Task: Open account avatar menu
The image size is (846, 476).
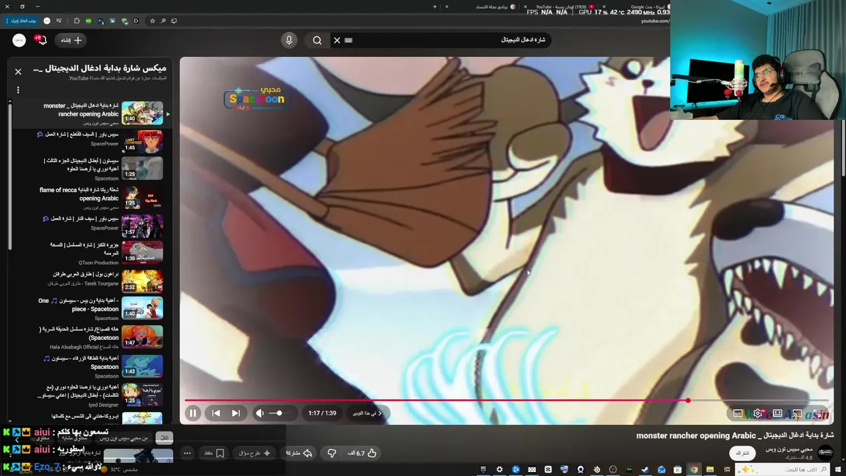Action: (19, 40)
